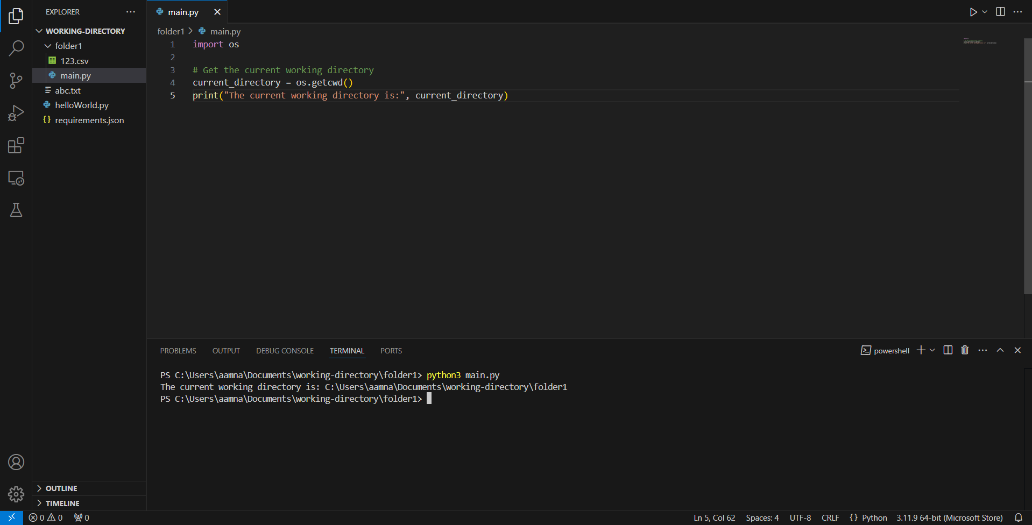Open the Extensions view
This screenshot has height=525, width=1032.
point(16,145)
